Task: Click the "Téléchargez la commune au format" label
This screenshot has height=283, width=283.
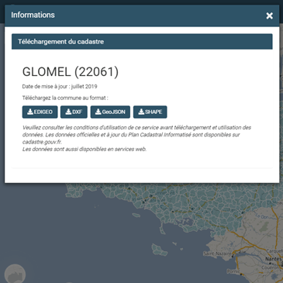Action: [x=65, y=98]
